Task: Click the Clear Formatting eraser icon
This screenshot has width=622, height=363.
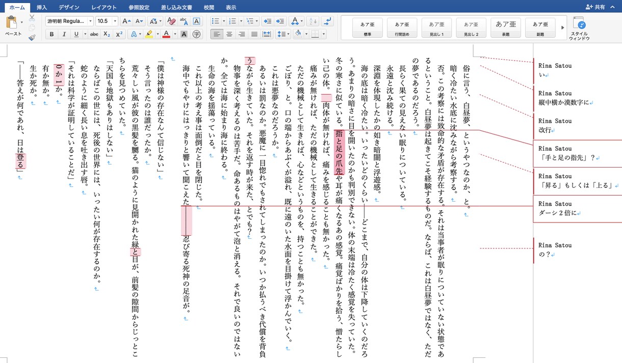Action: 171,21
